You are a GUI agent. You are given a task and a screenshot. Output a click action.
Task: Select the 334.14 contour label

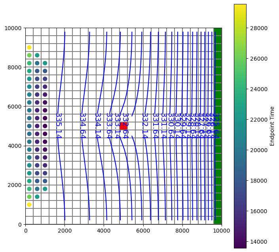[98, 126]
